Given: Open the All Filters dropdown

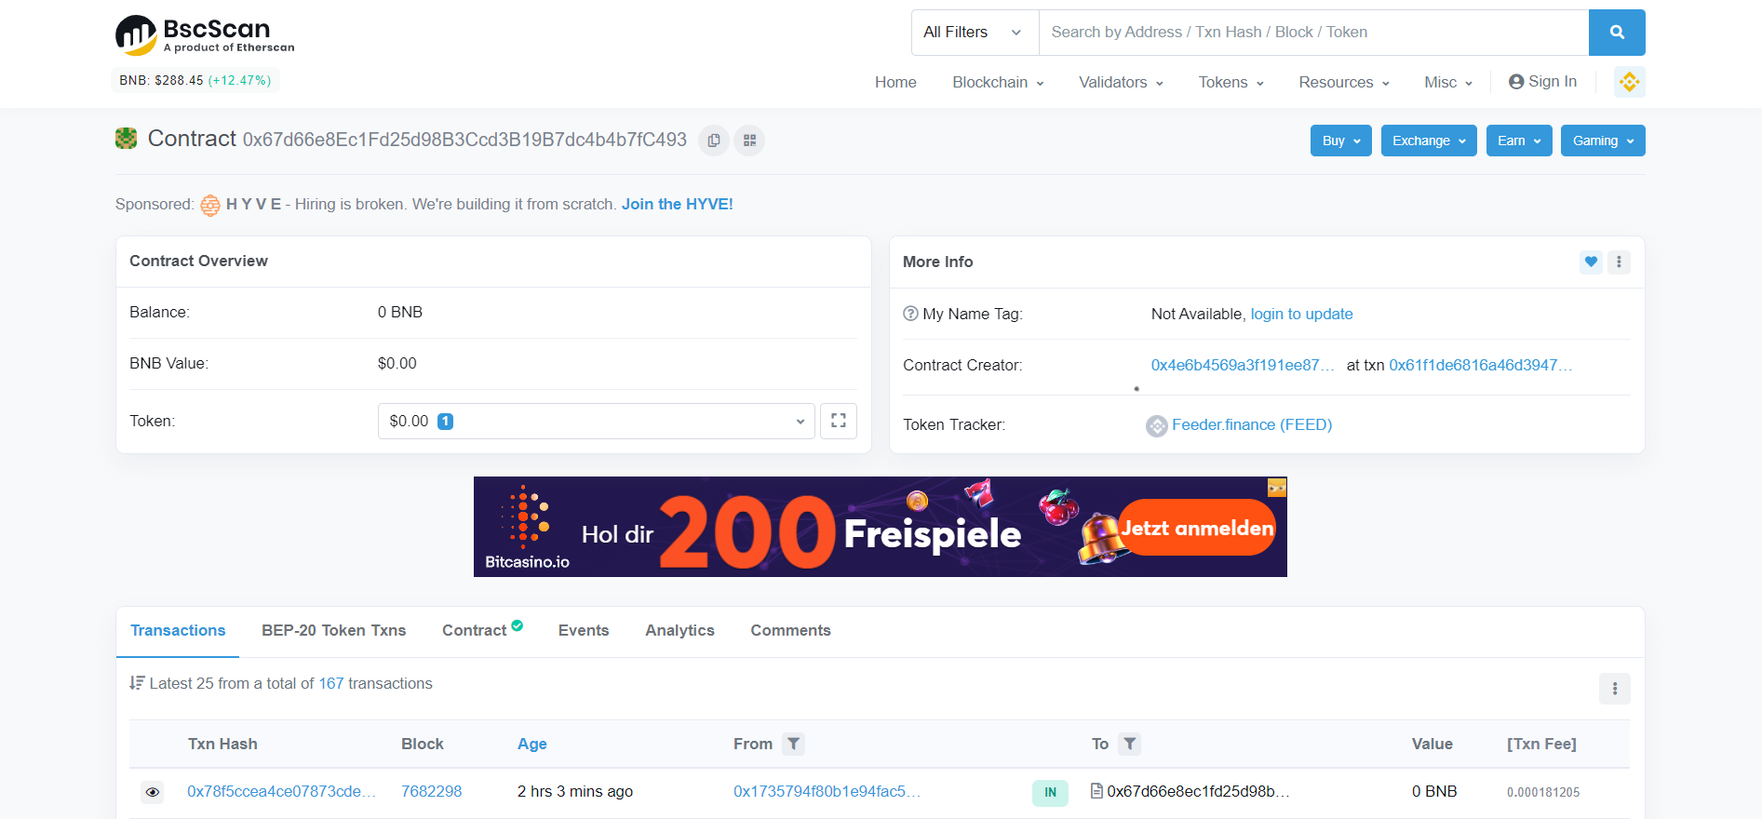Looking at the screenshot, I should point(975,33).
